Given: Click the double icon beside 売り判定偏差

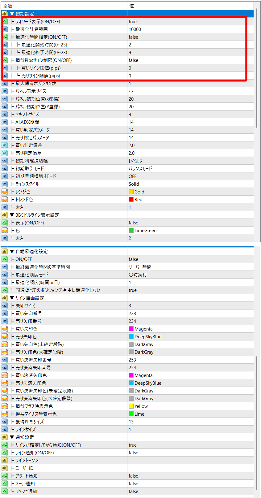Looking at the screenshot, I should [5, 153].
